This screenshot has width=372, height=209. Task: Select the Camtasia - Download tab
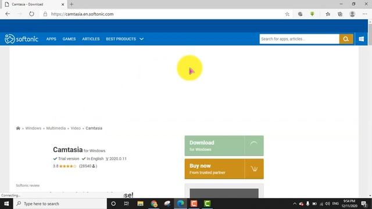(x=34, y=4)
